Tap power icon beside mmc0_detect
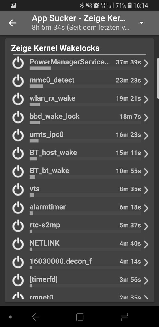The height and width of the screenshot is (327, 159). point(18,81)
